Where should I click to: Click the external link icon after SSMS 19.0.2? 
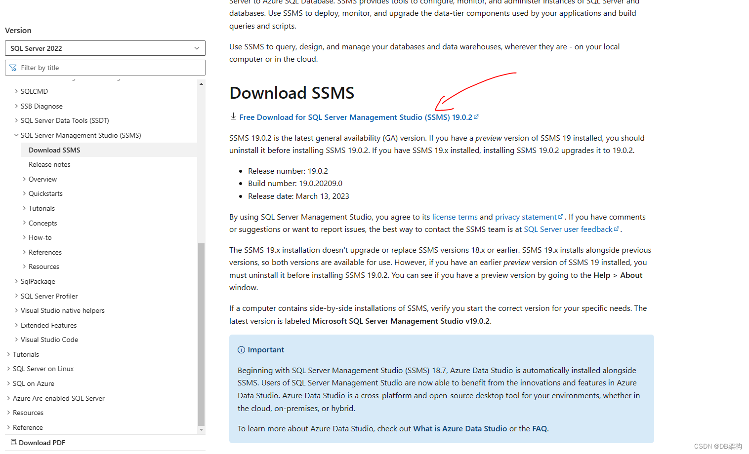[x=476, y=116]
